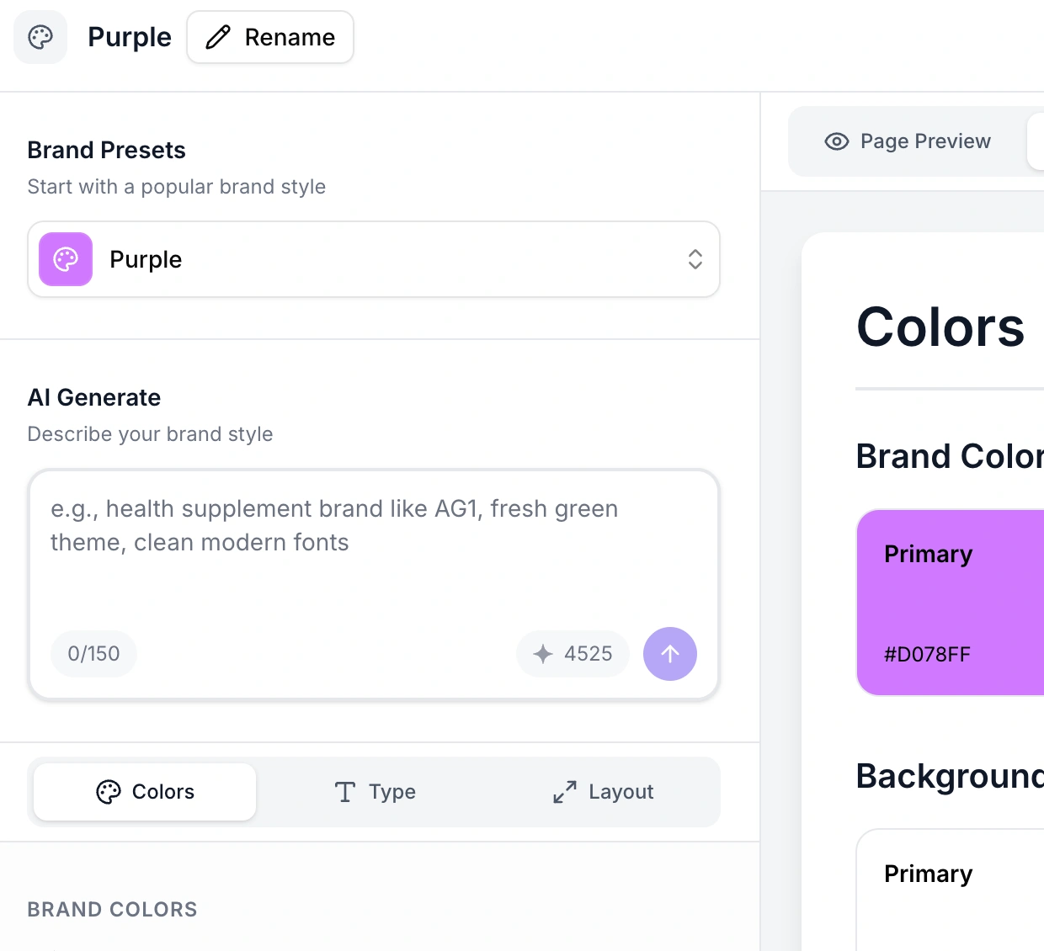Open the Brand Presets chevron selector
This screenshot has height=951, width=1044.
695,259
